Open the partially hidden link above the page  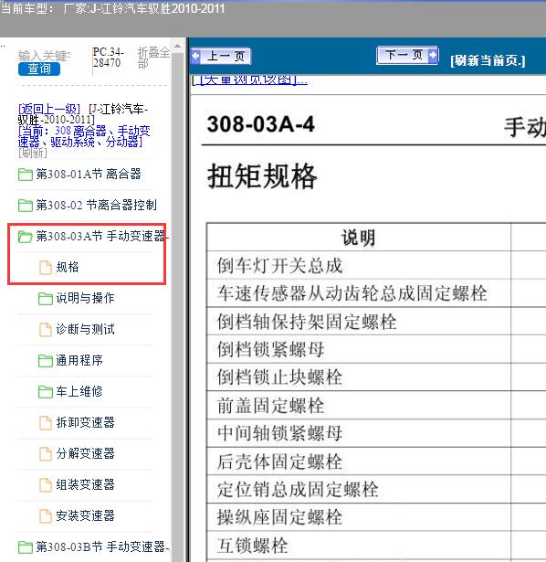point(249,80)
